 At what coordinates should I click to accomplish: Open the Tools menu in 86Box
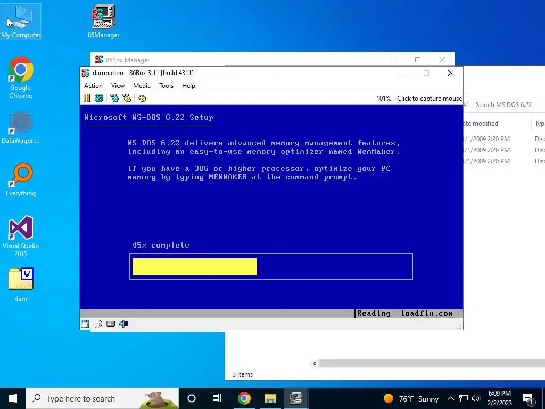click(166, 86)
